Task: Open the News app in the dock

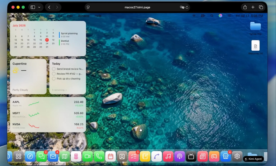Action: [203, 156]
